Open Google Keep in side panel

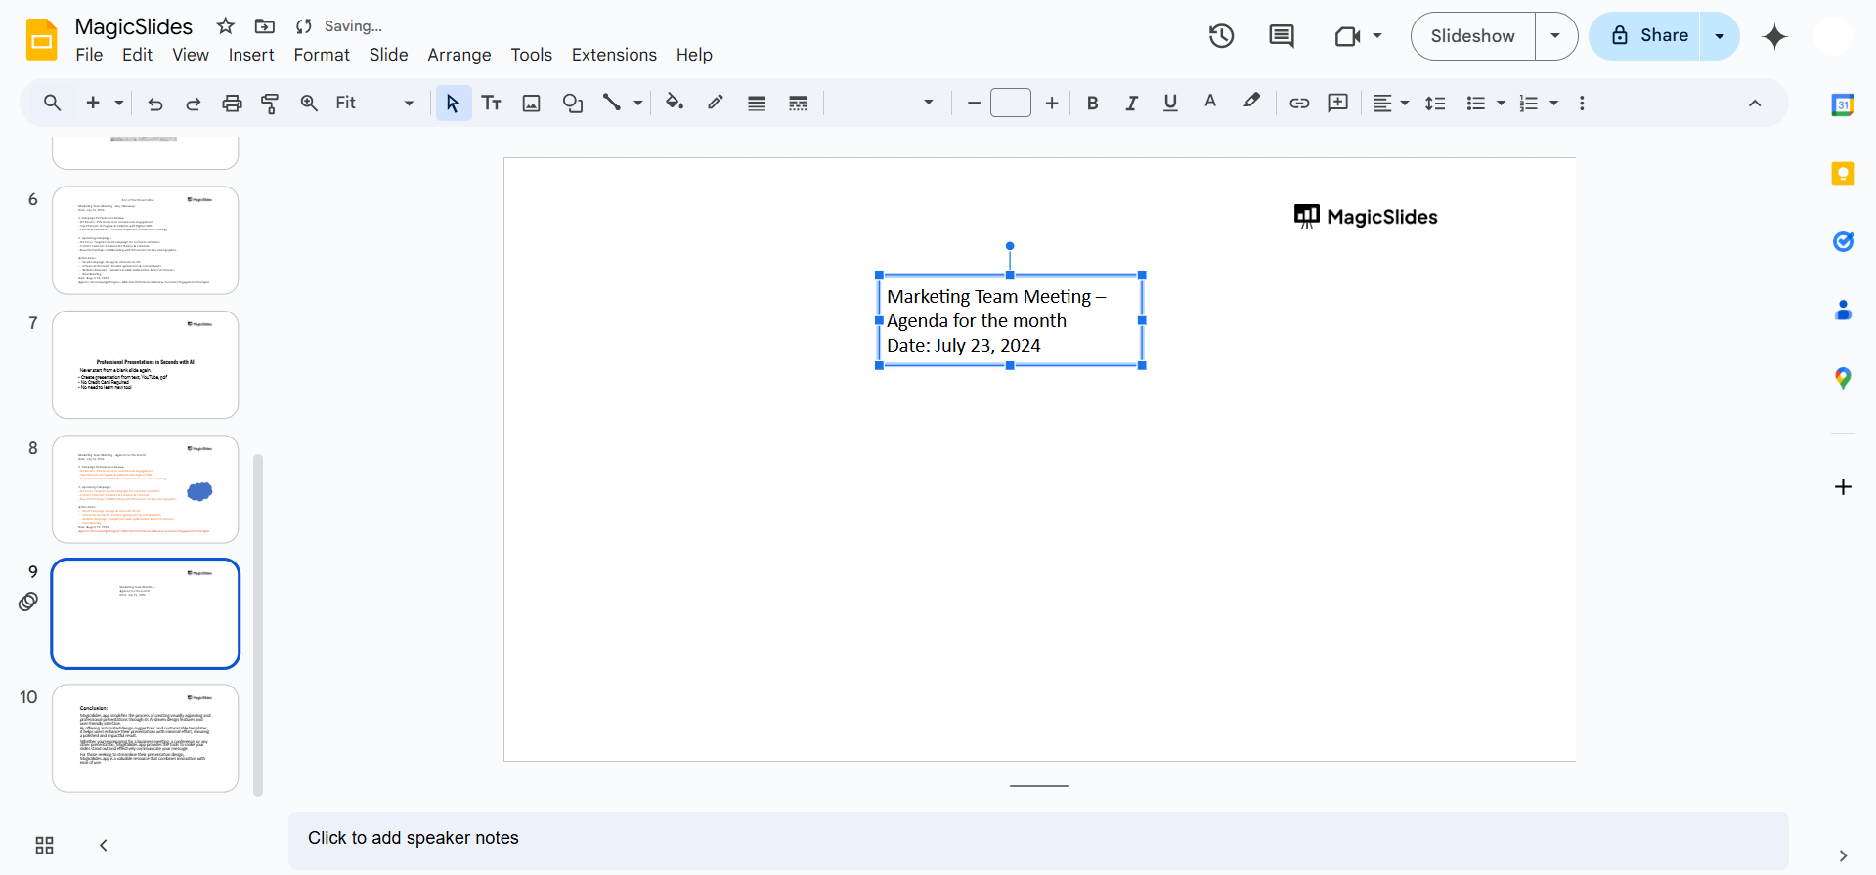[x=1842, y=174]
